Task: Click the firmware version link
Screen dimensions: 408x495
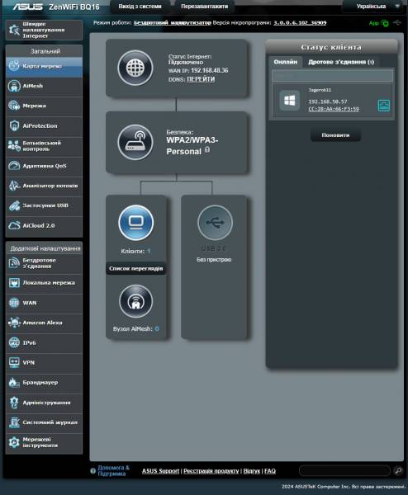Action: tap(300, 23)
